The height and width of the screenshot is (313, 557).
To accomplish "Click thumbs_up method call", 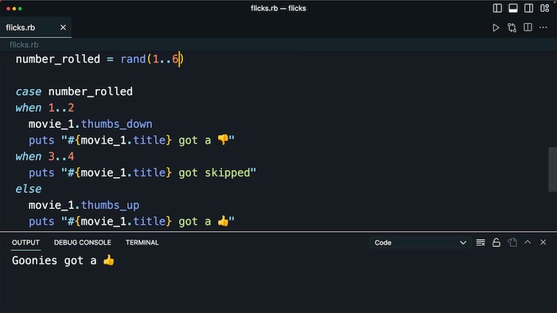I will click(x=110, y=205).
